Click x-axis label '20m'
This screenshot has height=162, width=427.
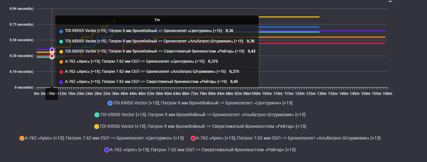click(x=80, y=94)
